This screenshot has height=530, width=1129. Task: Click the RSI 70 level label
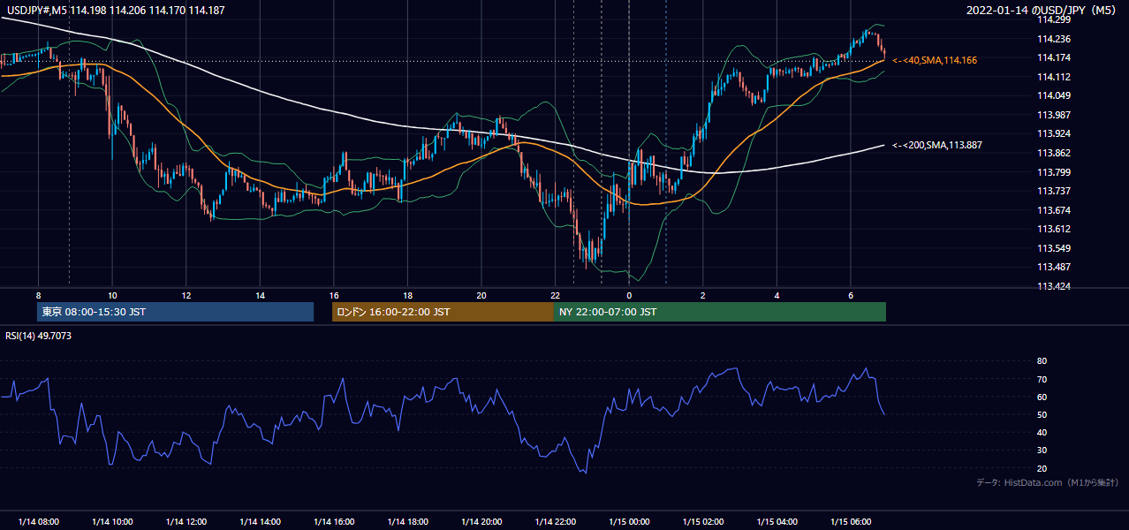pyautogui.click(x=1042, y=379)
